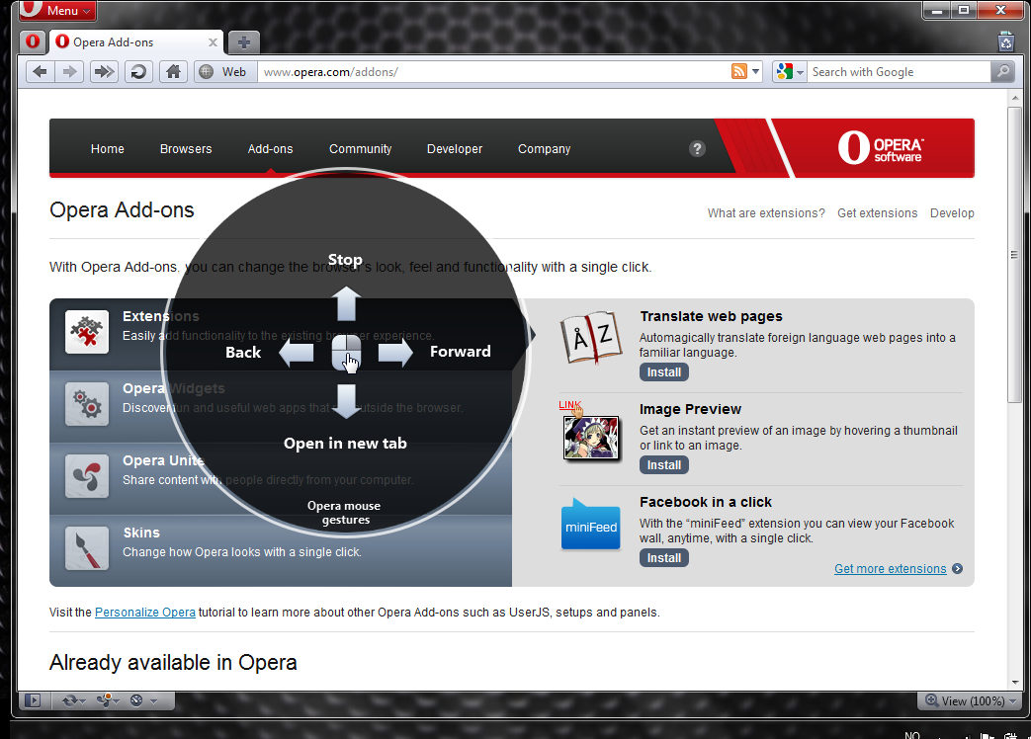Click the arrow icon beside Get more extensions
This screenshot has height=739, width=1031.
(957, 569)
